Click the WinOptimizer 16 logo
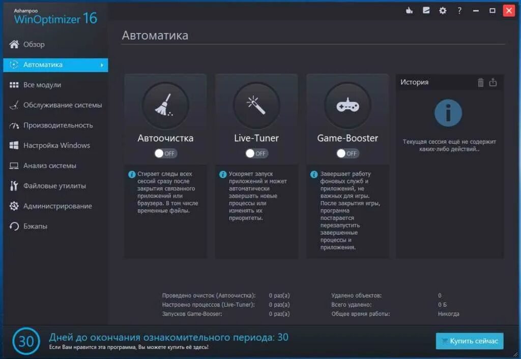Image resolution: width=521 pixels, height=359 pixels. [55, 17]
